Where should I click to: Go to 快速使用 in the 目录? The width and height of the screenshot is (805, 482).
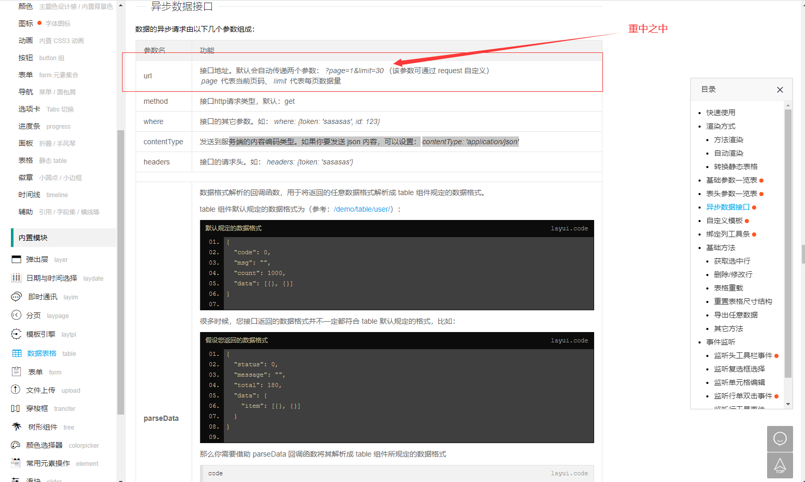click(720, 113)
